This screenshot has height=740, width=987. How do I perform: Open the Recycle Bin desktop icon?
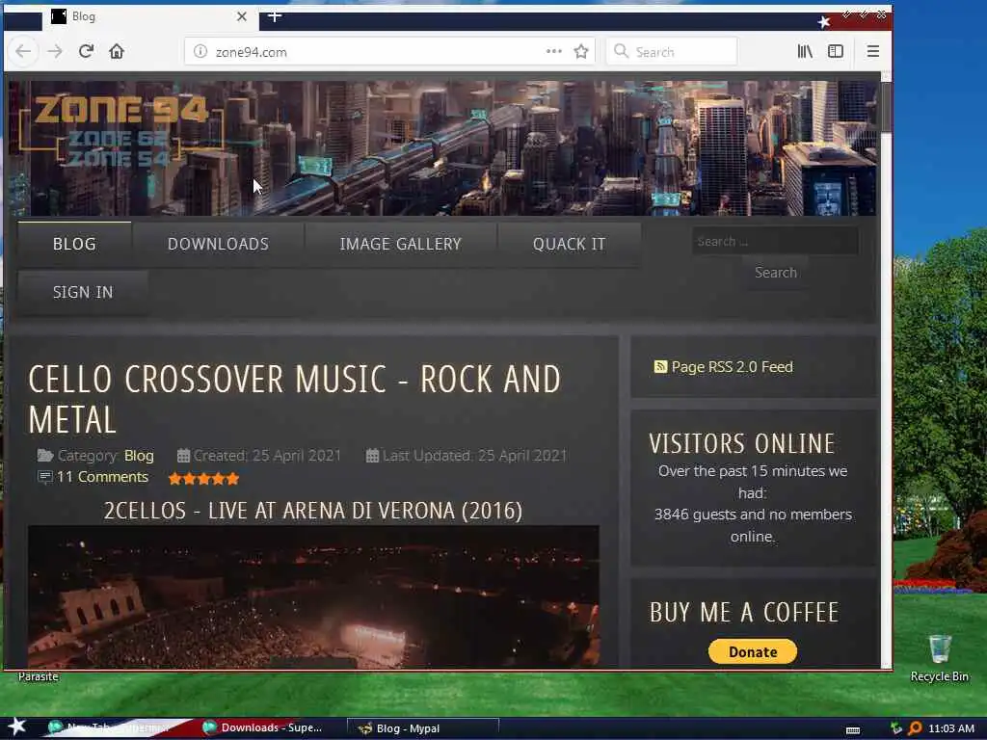[939, 657]
